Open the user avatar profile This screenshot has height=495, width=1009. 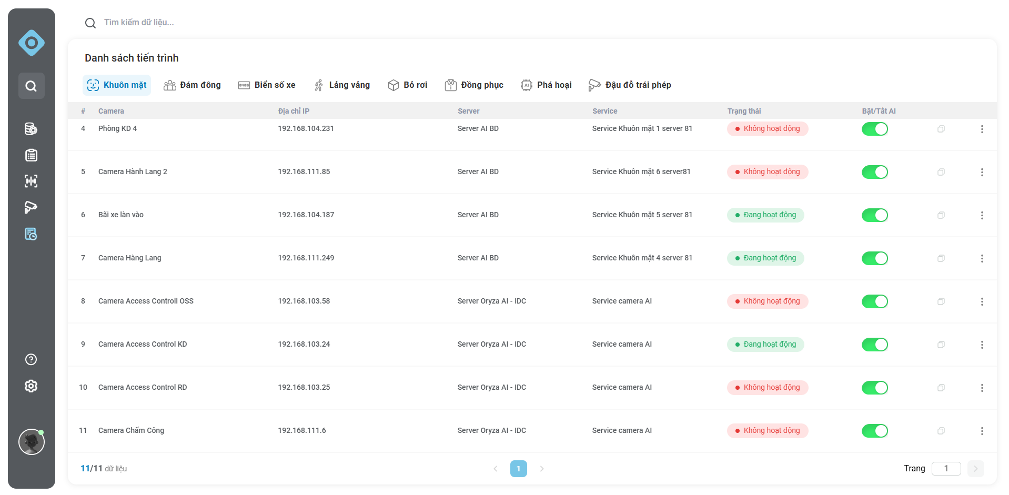[32, 442]
